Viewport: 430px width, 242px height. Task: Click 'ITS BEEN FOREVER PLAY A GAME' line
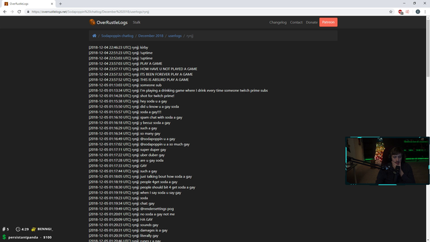[140, 75]
